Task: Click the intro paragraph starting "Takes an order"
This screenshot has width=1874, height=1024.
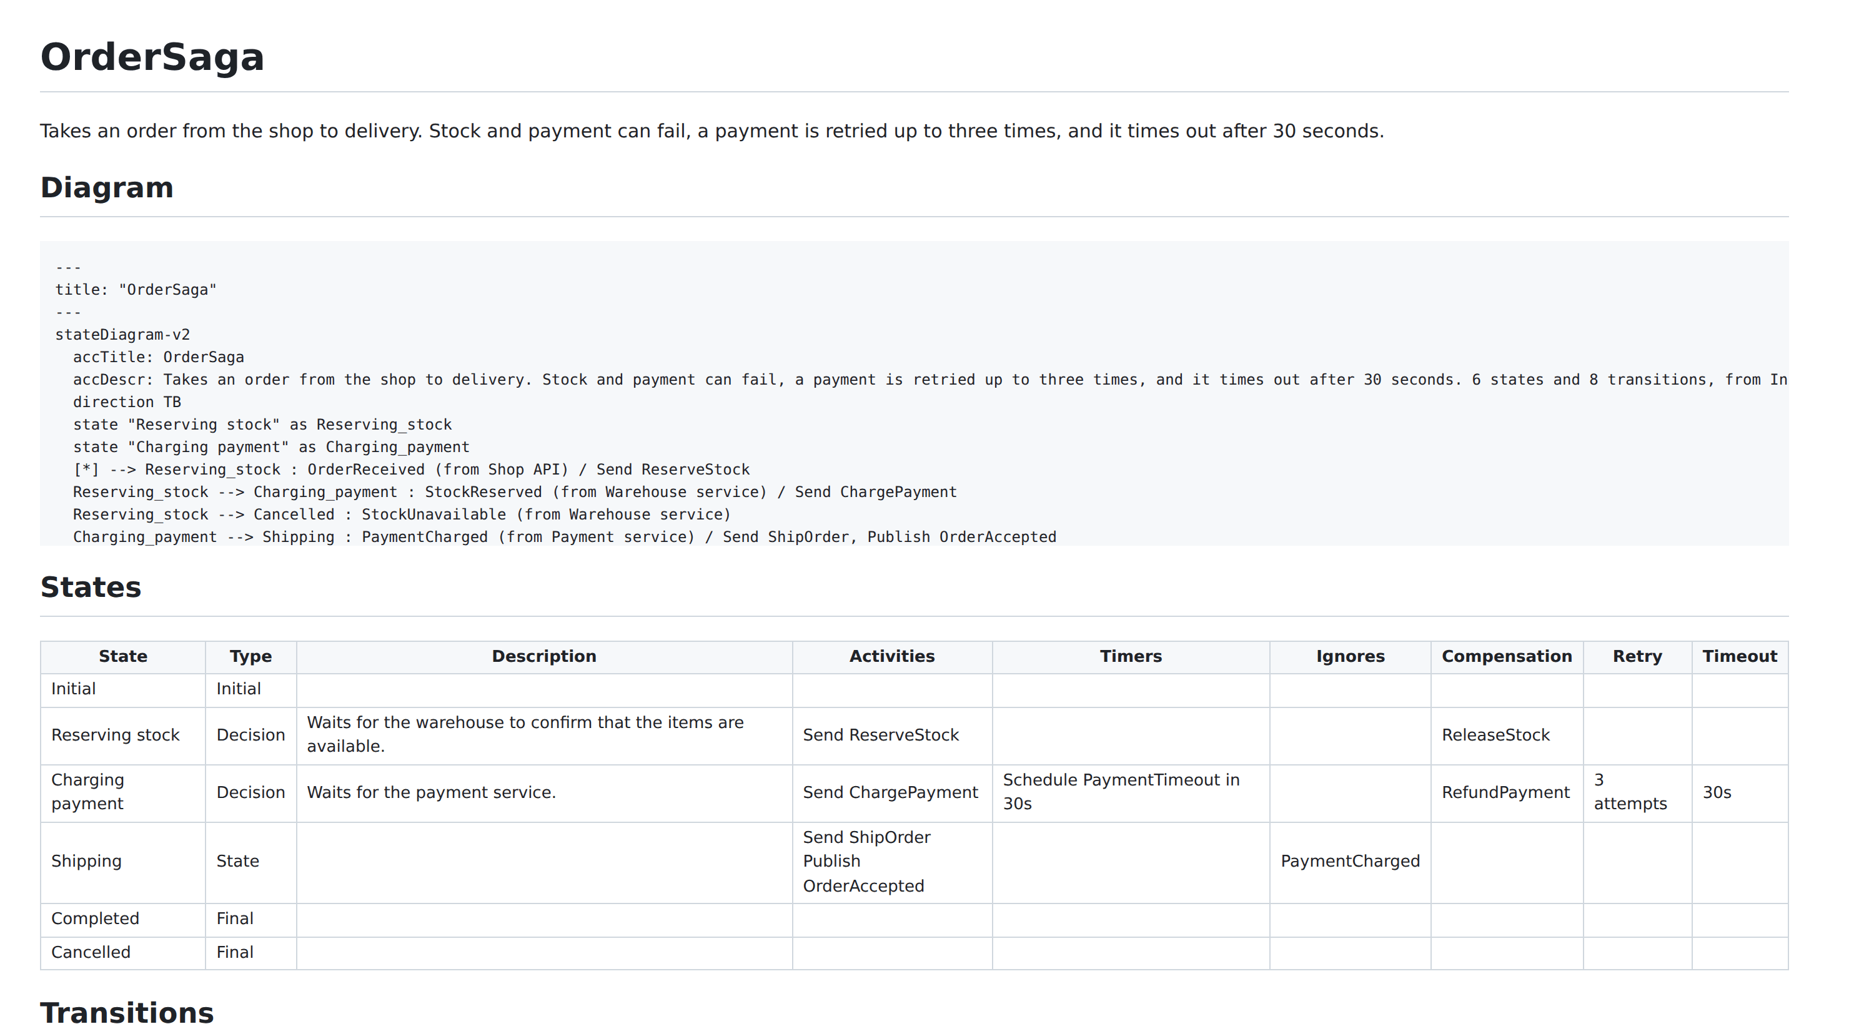Action: [x=712, y=131]
